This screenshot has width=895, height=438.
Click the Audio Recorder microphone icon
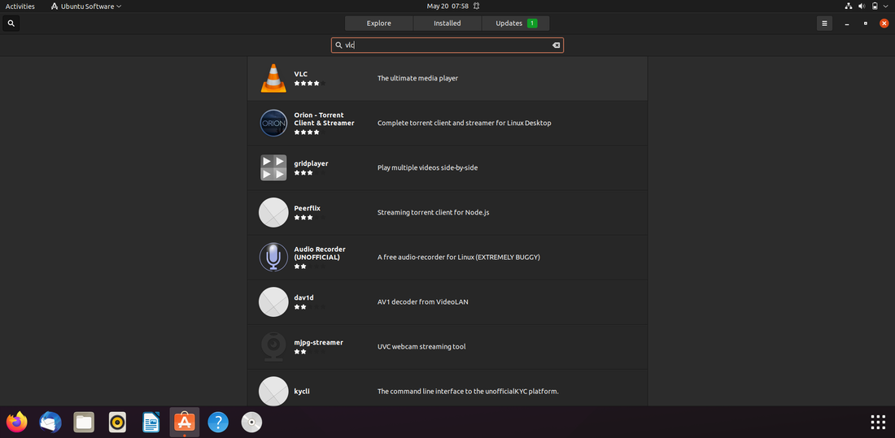[x=273, y=258]
